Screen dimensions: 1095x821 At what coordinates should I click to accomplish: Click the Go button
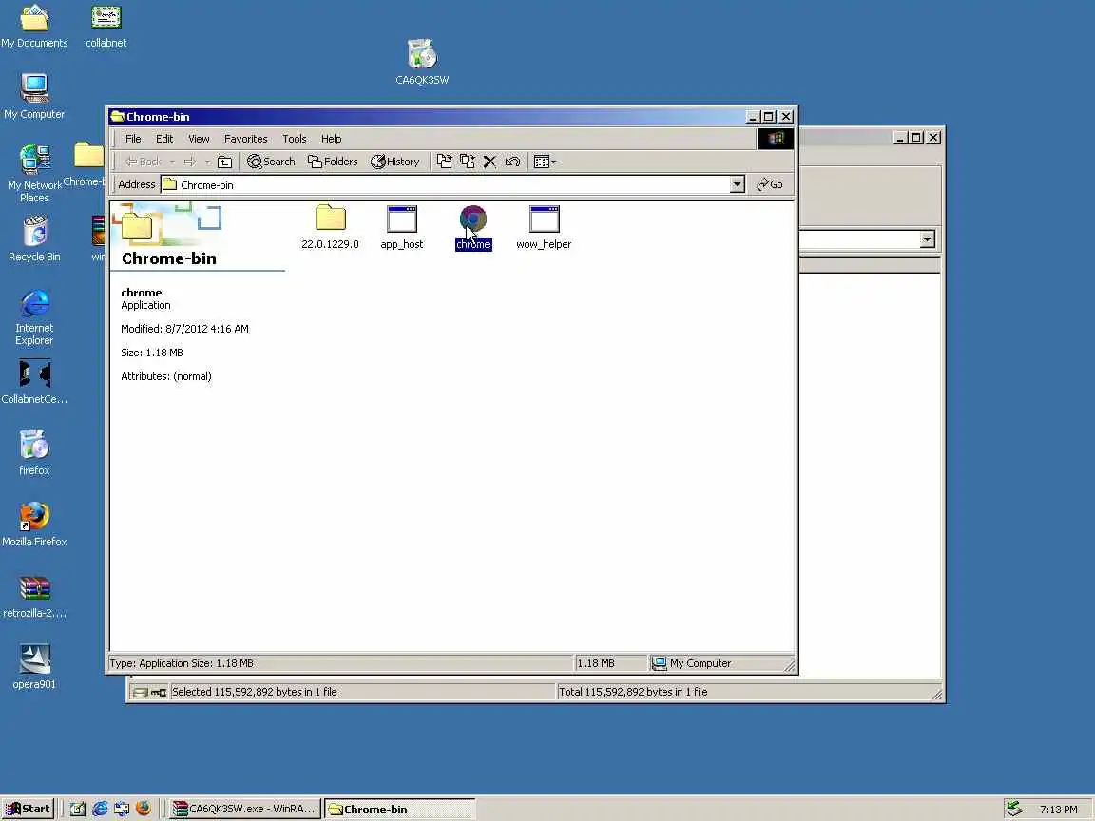(770, 184)
